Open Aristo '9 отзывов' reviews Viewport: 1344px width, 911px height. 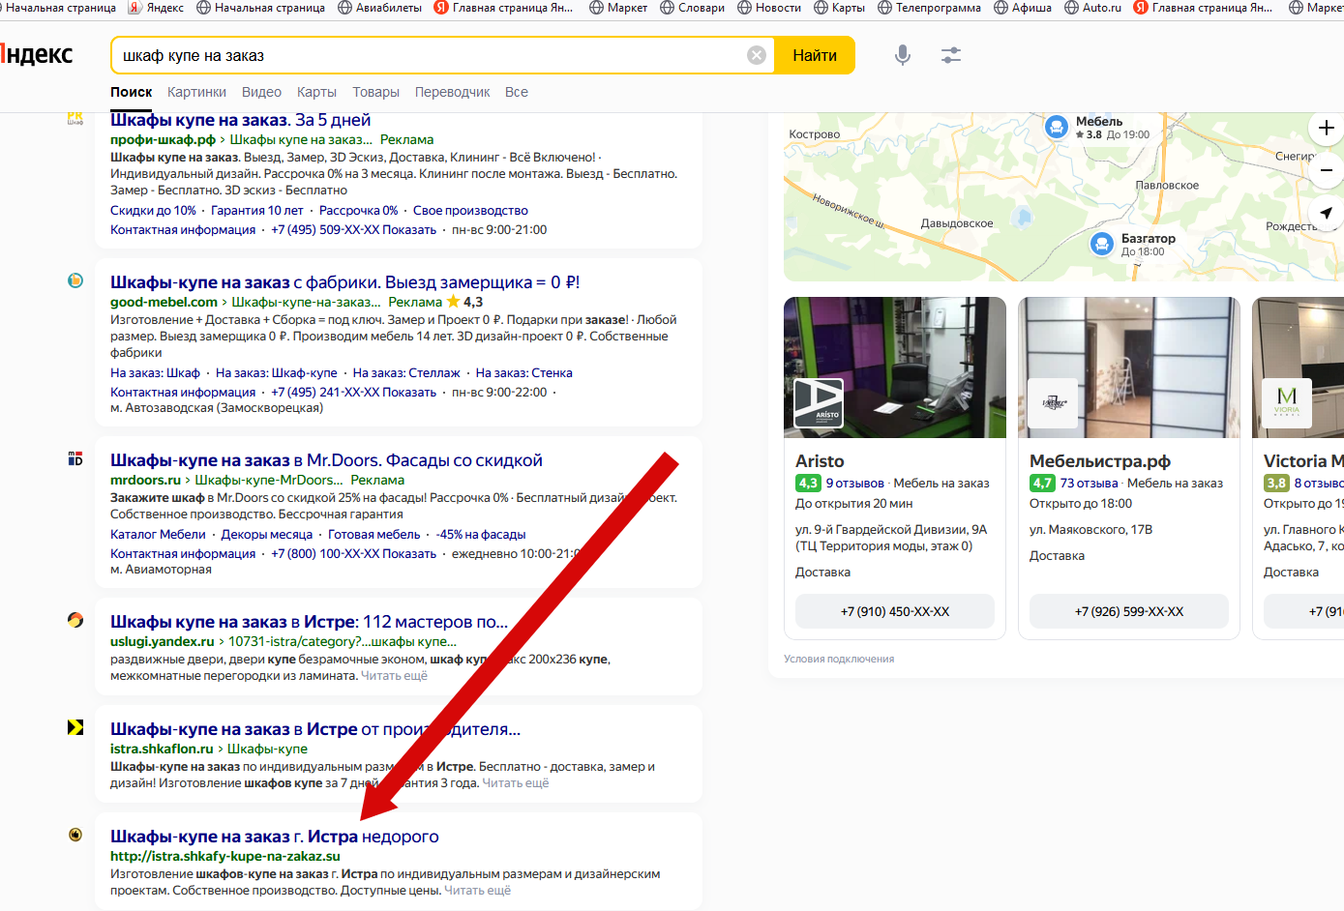point(854,483)
